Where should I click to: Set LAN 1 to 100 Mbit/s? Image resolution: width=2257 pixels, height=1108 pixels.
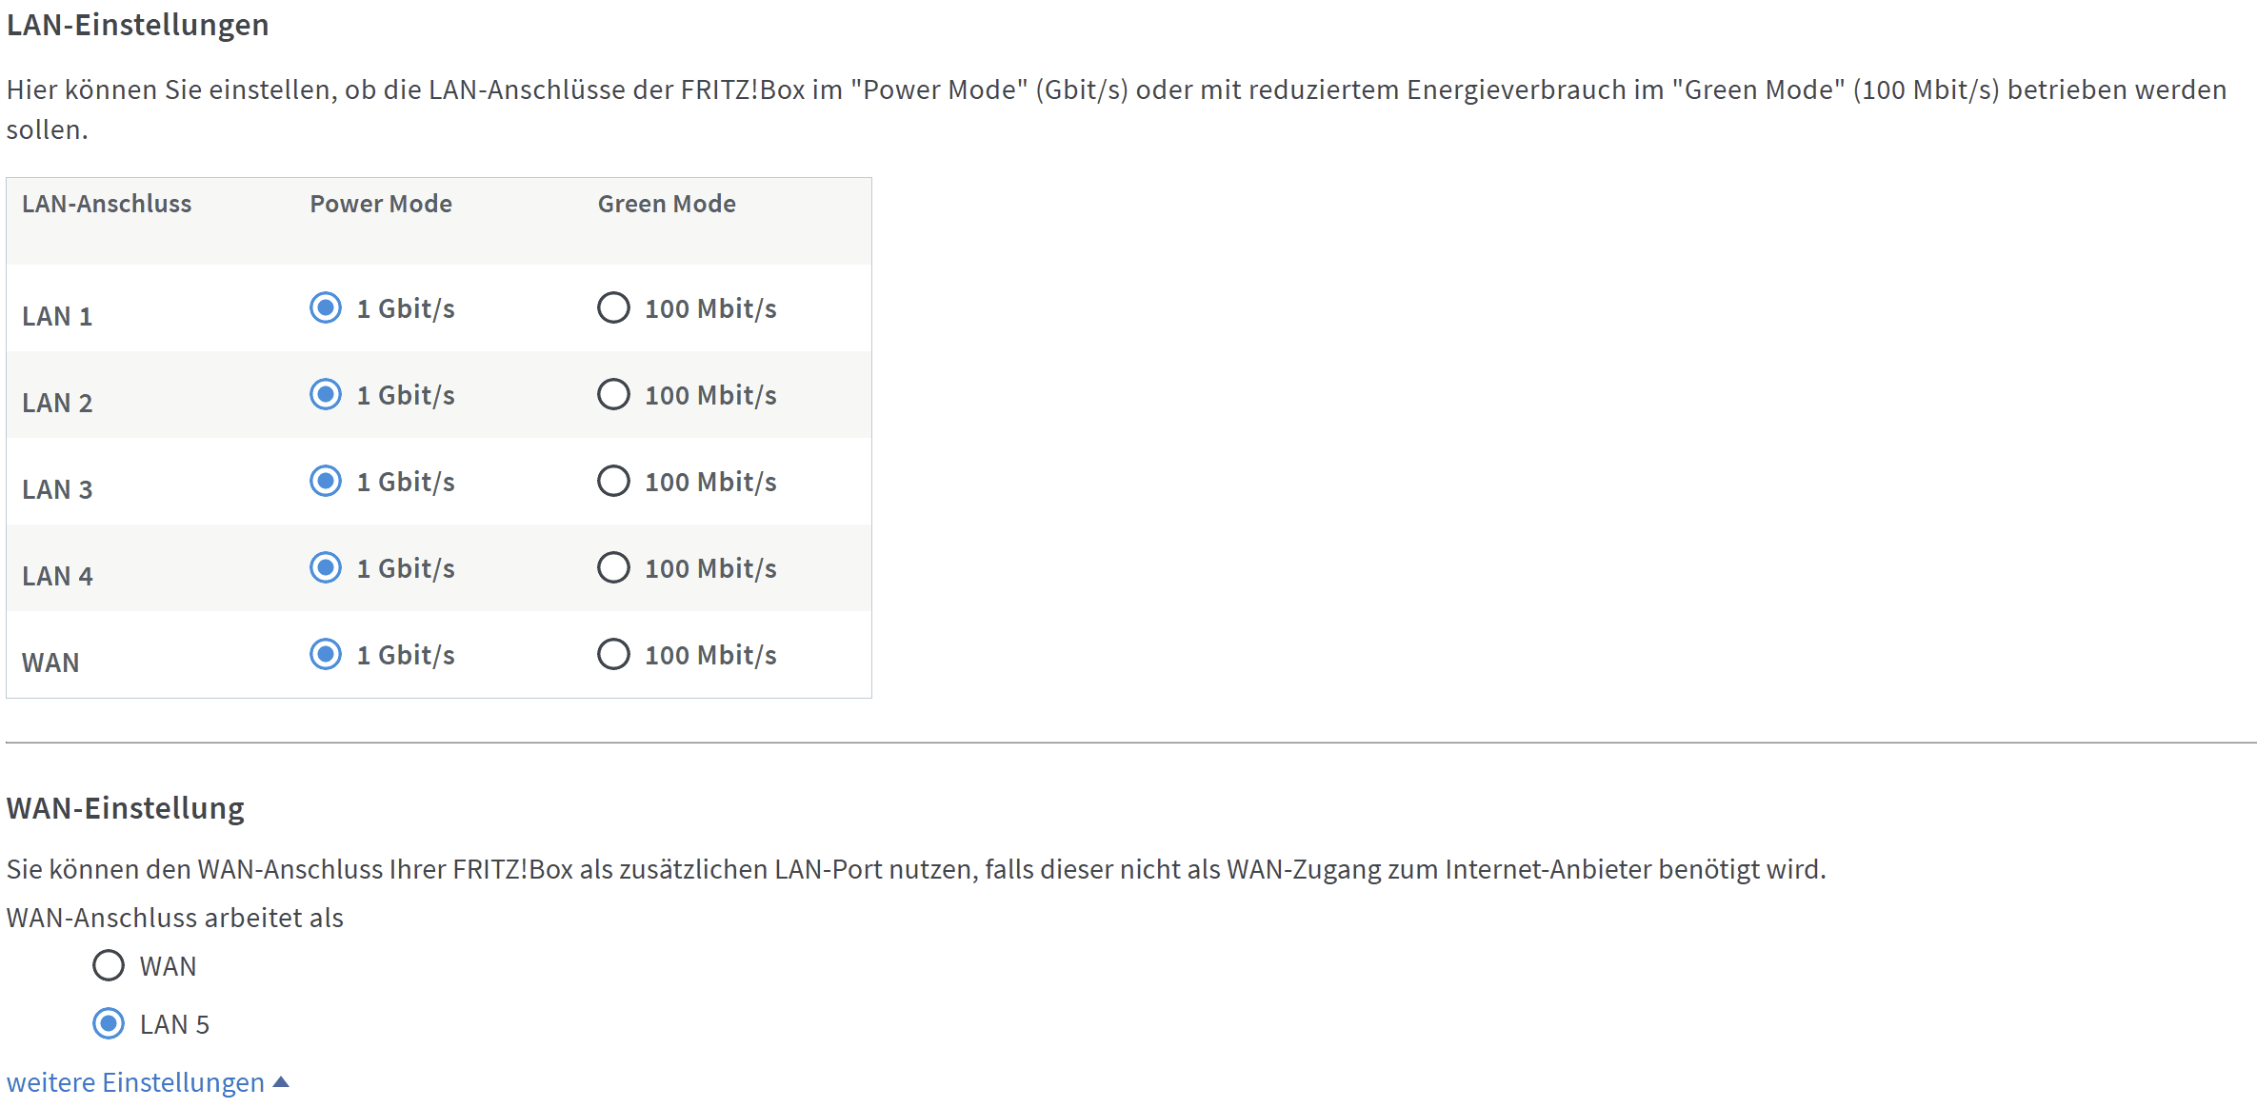click(613, 308)
